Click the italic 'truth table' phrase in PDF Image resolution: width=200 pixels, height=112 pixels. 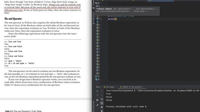[9, 82]
